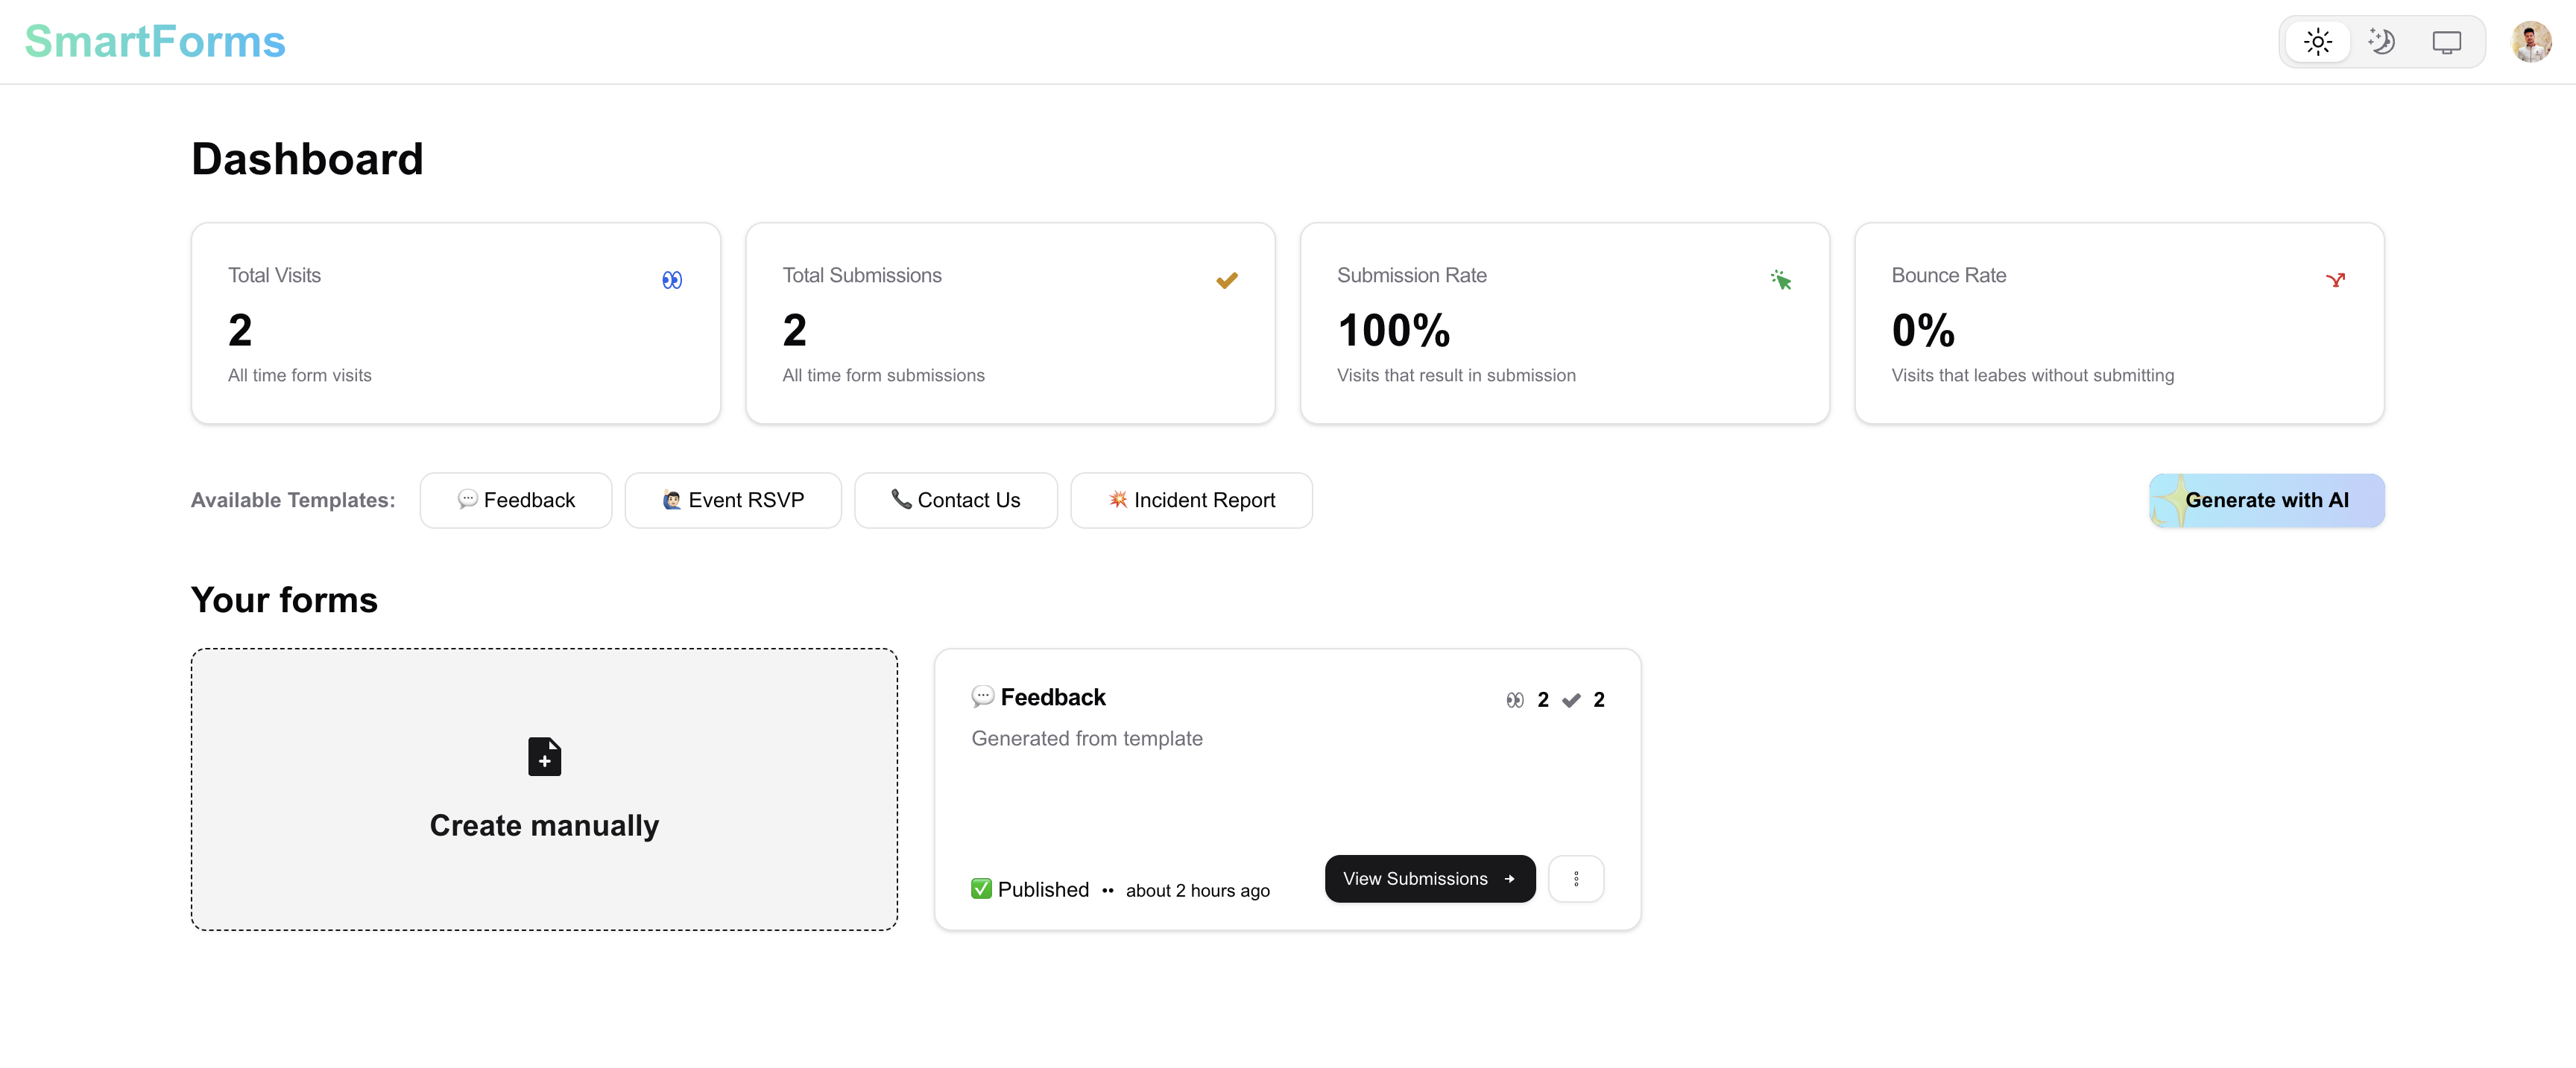Select system theme monitor icon

[2446, 42]
